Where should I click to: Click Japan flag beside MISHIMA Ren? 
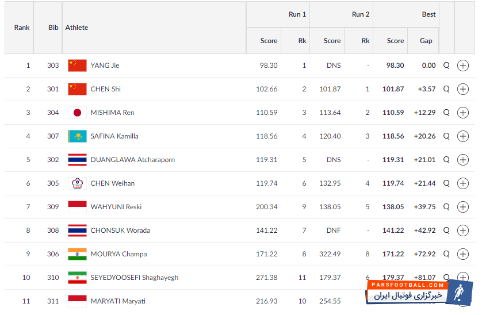[77, 113]
